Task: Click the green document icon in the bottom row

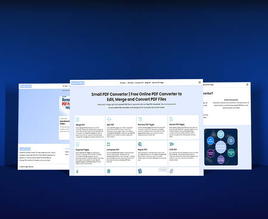Action: 109,171
